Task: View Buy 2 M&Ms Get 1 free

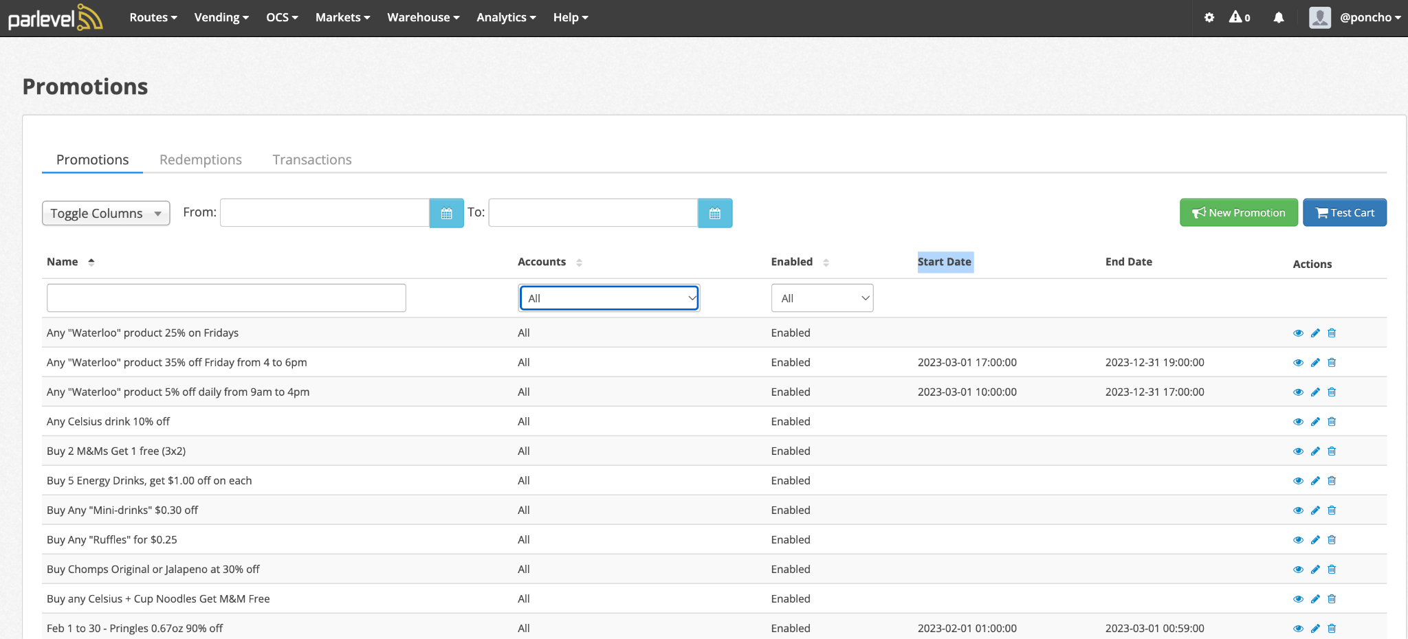Action: click(x=1298, y=451)
